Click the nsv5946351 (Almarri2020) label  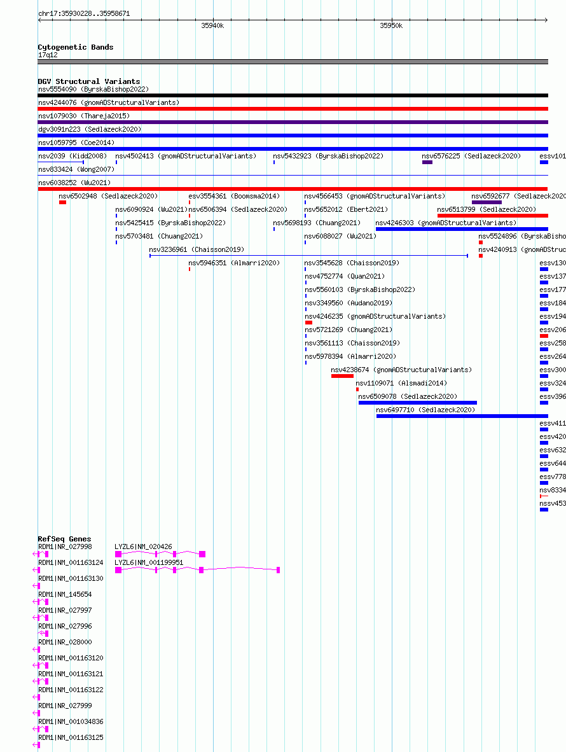click(x=235, y=264)
